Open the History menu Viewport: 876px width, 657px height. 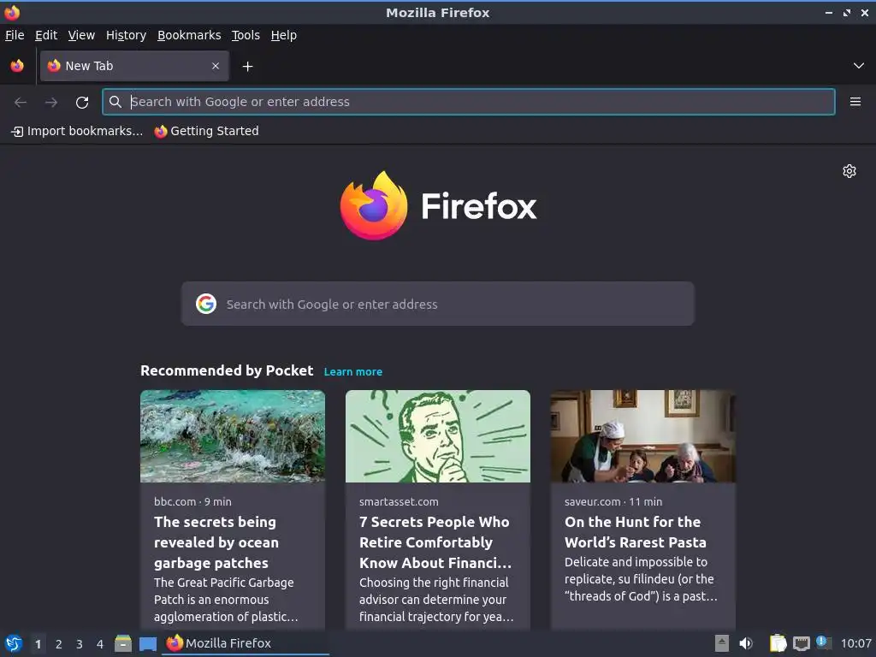[x=126, y=35]
